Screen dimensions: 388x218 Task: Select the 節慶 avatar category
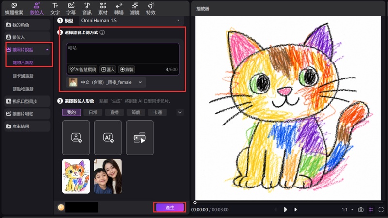136,112
